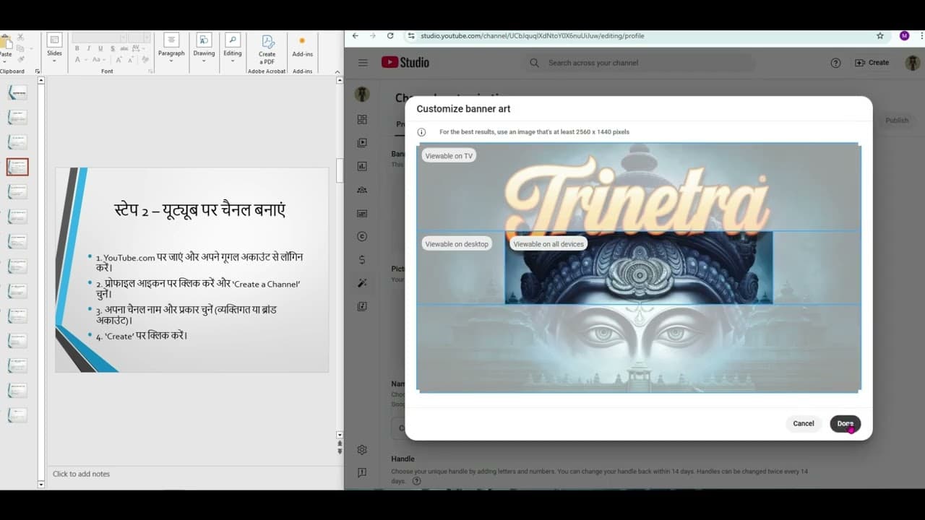The image size is (925, 520).
Task: Toggle Bold in PowerPoint Font group
Action: [x=77, y=48]
